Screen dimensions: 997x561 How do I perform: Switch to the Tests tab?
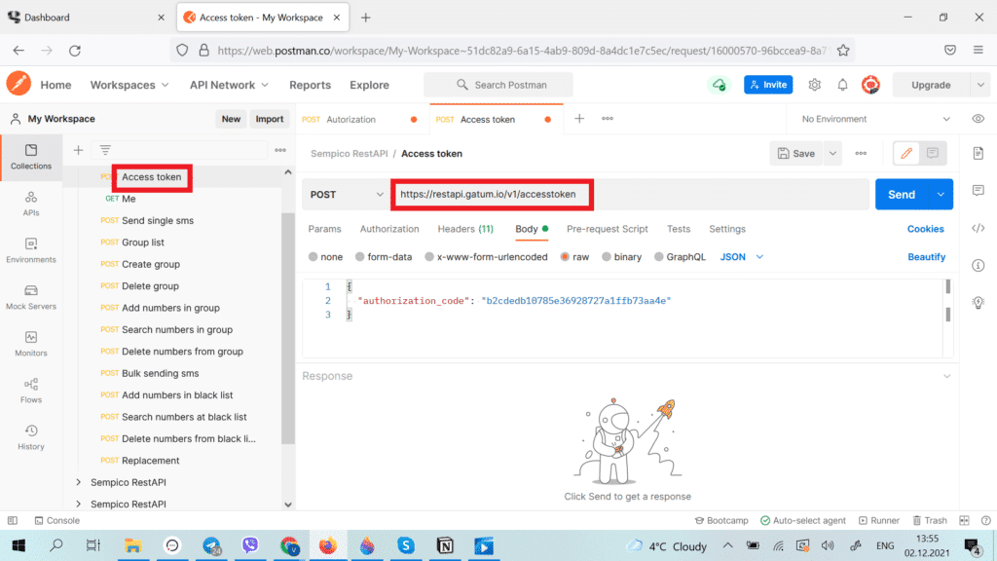(679, 229)
